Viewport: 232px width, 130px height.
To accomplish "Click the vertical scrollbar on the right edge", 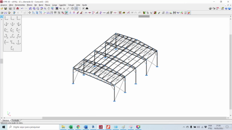I will pos(231,72).
